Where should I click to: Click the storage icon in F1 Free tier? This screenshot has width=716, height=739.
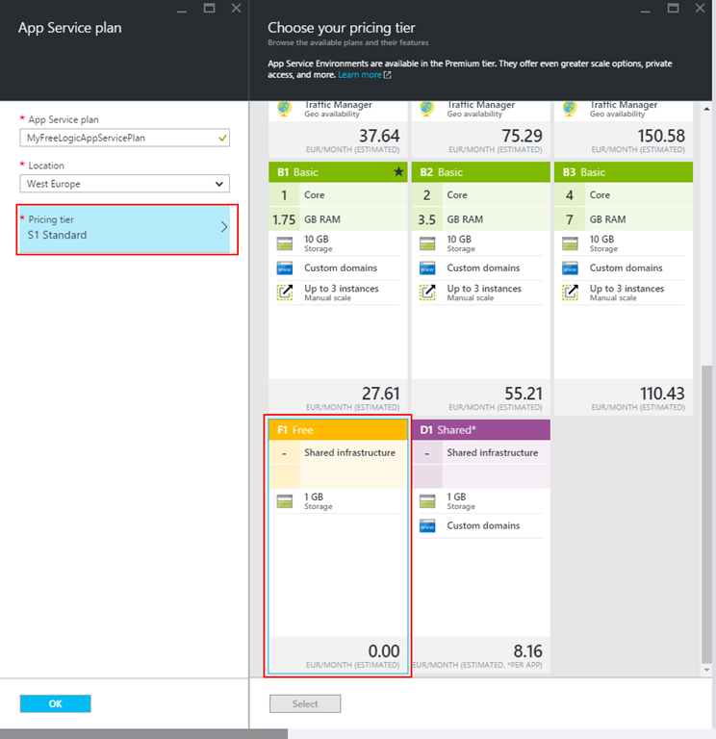(x=284, y=501)
